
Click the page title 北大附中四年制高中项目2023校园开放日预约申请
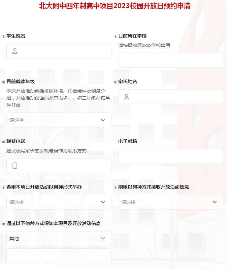tap(115, 6)
